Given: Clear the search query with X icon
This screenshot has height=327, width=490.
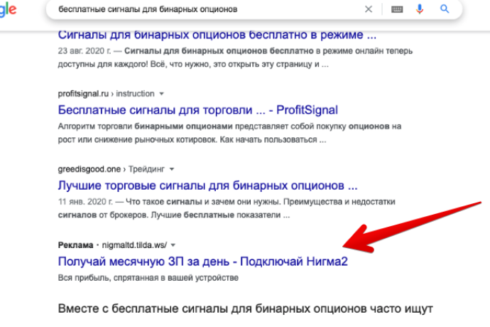Looking at the screenshot, I should pyautogui.click(x=369, y=9).
